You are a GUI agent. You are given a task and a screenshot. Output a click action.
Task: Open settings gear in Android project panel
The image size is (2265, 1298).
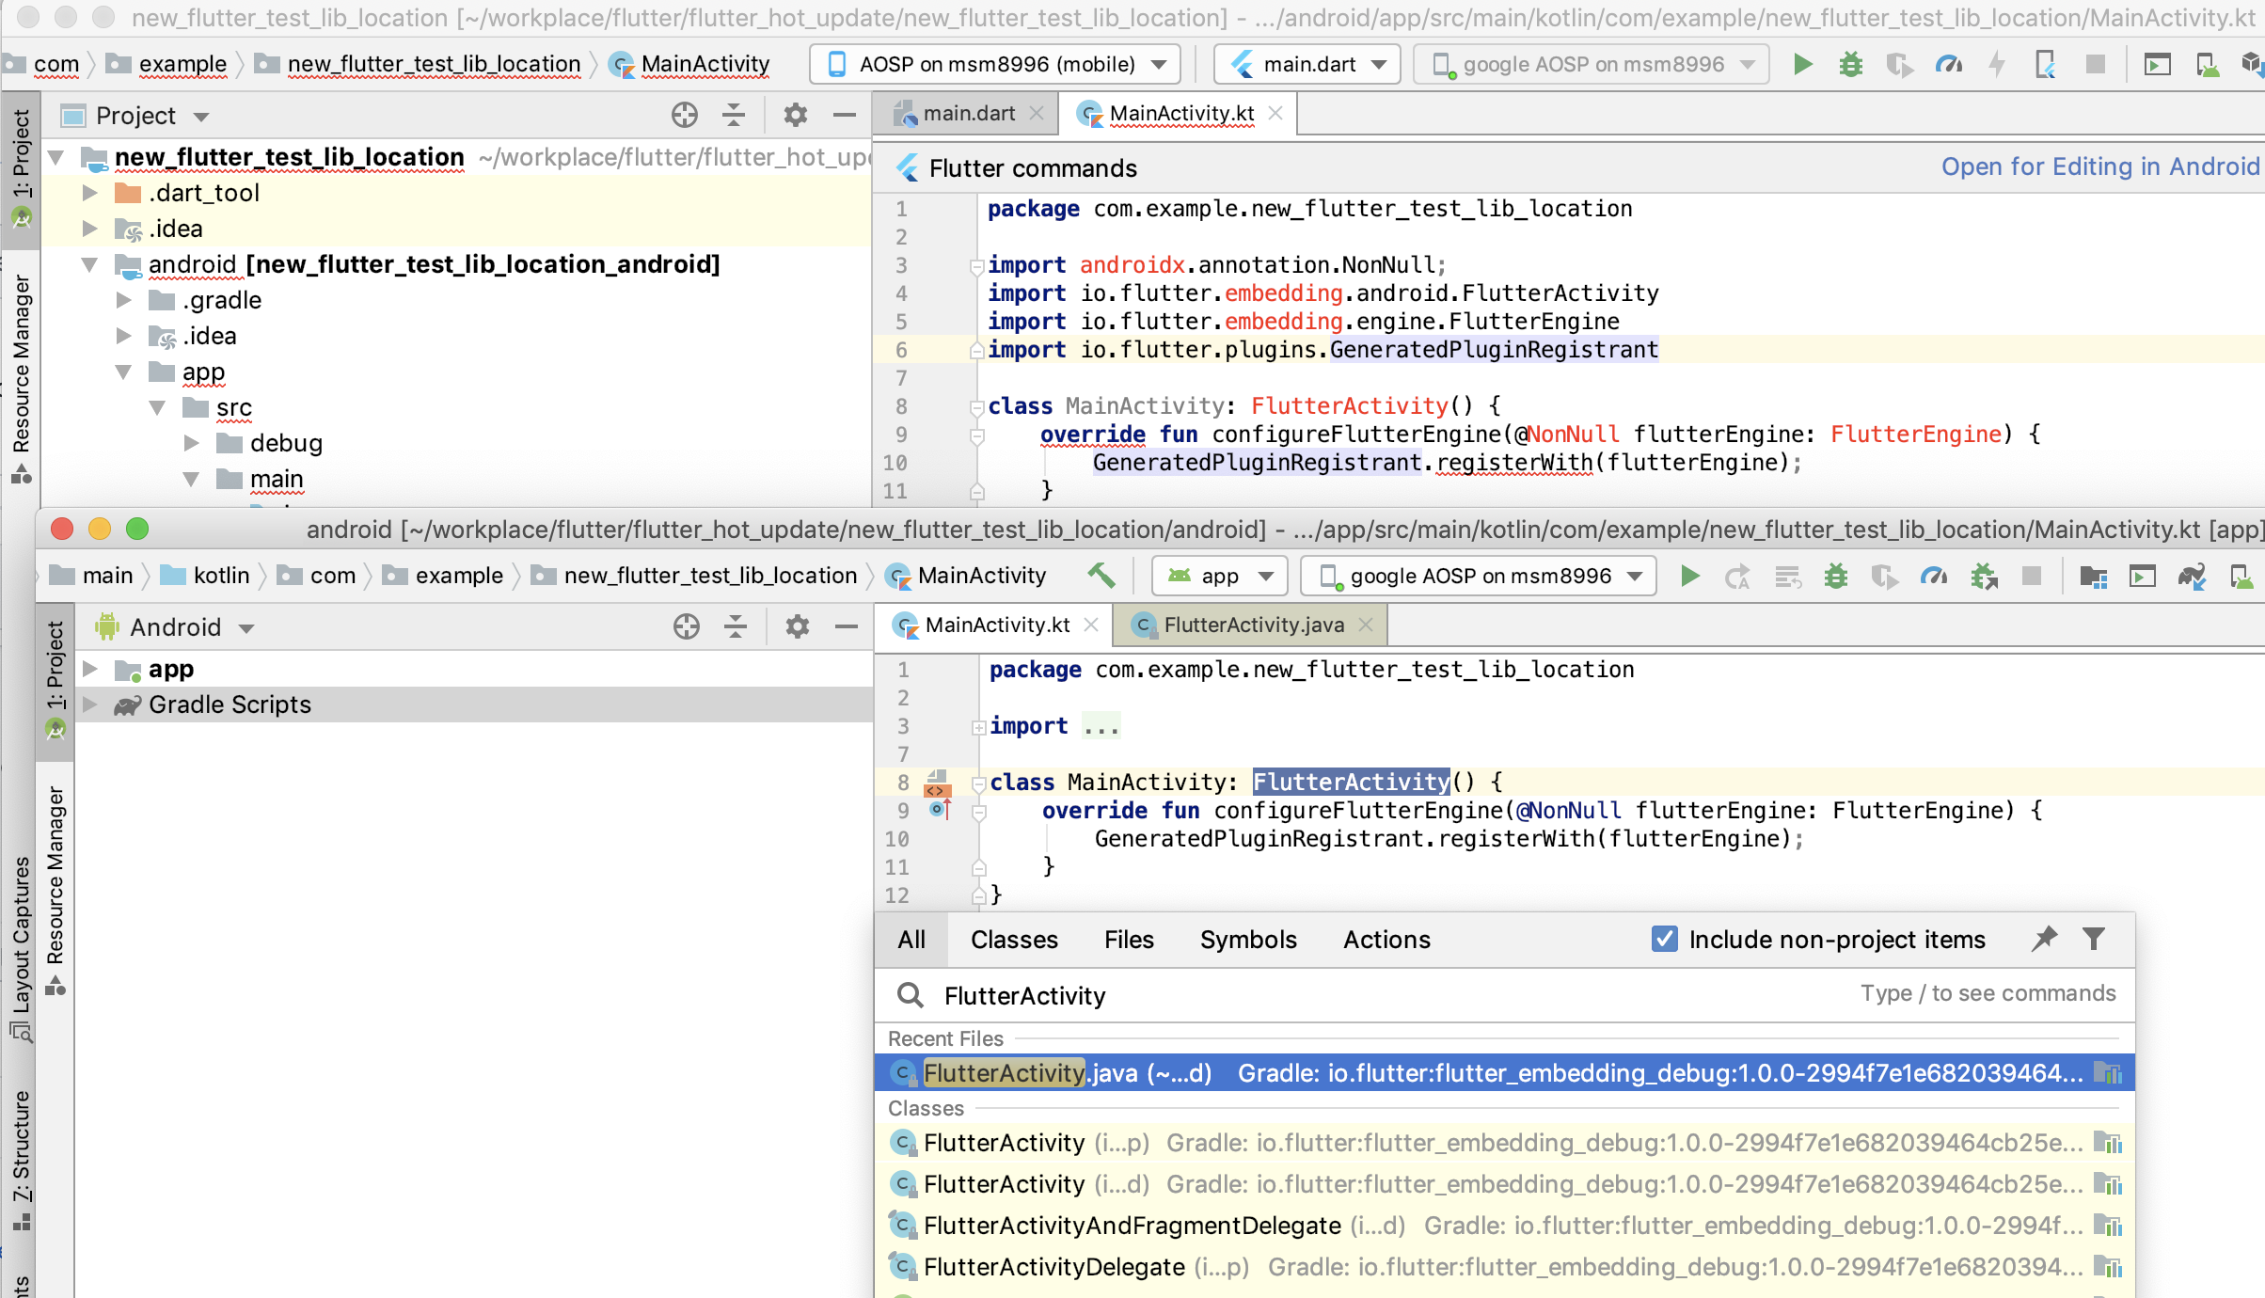tap(797, 626)
